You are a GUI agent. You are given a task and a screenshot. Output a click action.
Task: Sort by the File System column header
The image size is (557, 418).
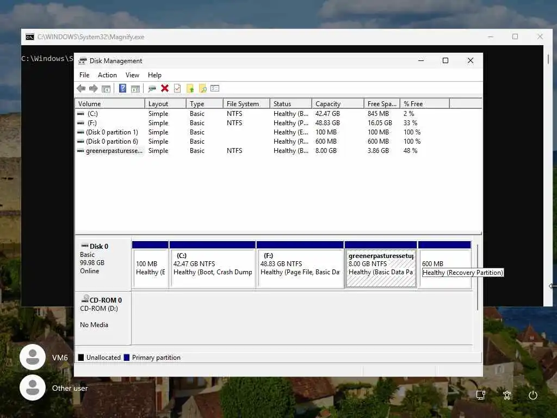(246, 104)
